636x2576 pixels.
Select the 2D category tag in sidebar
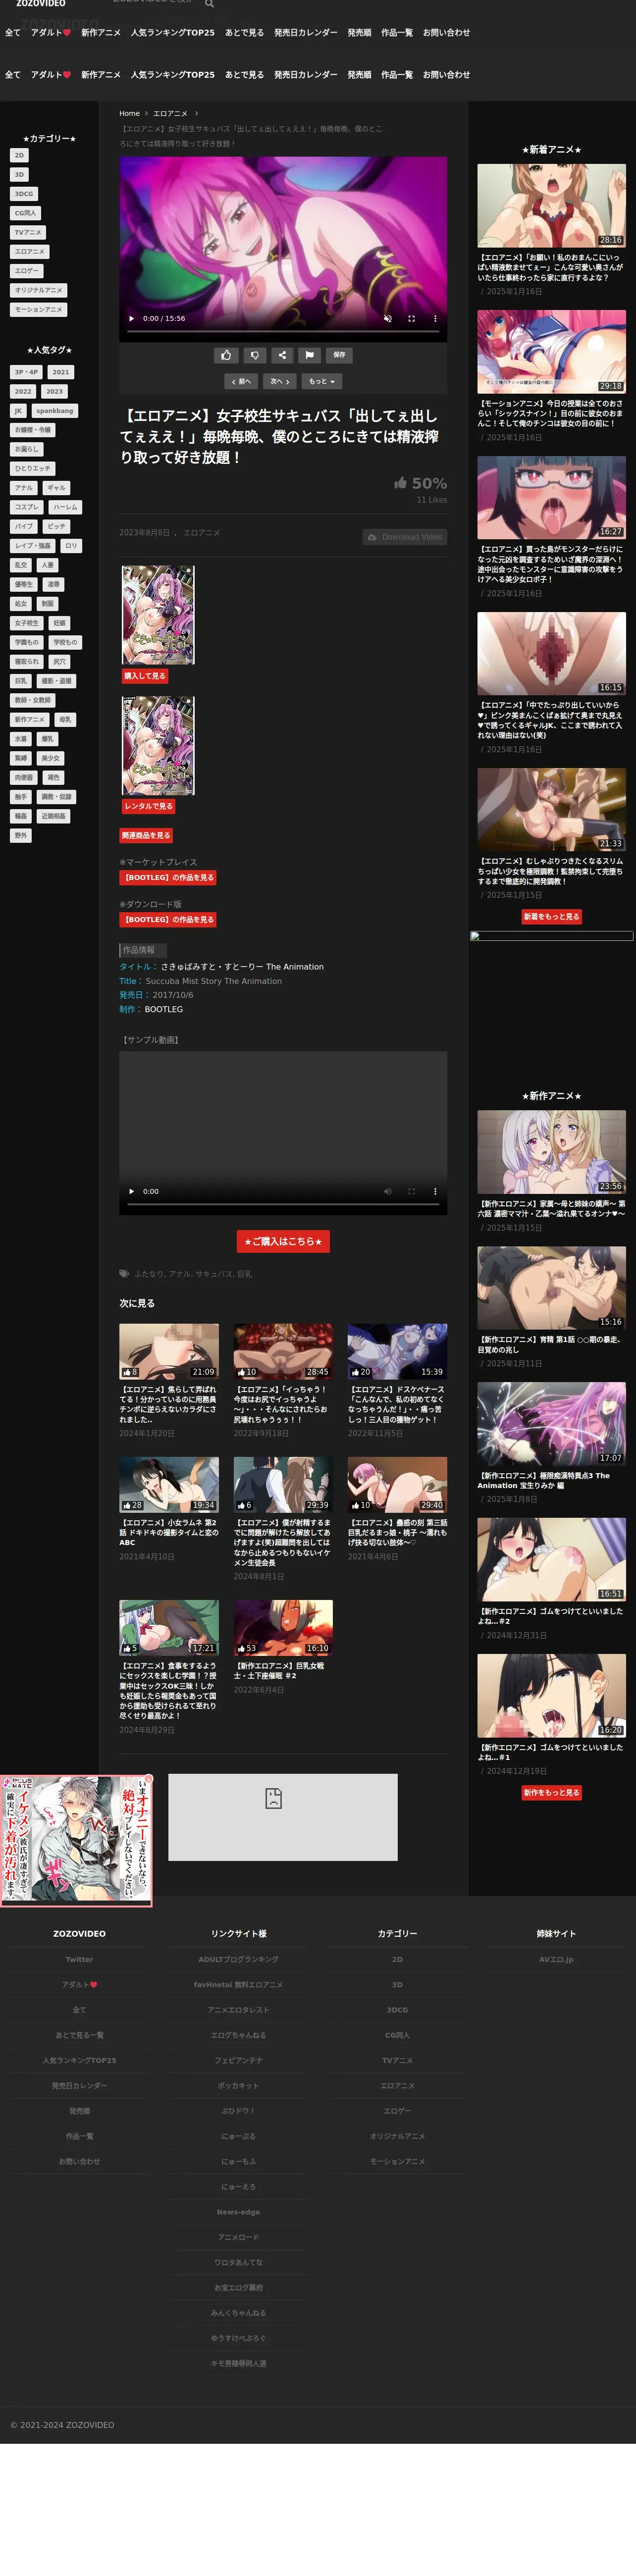19,155
